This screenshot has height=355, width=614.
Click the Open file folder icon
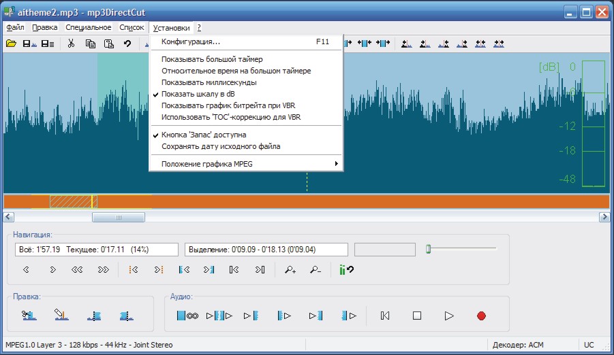click(11, 44)
